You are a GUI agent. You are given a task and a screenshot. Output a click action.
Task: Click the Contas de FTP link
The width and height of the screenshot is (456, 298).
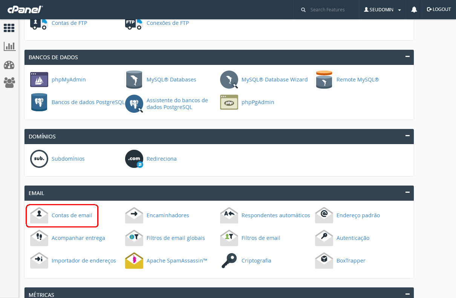tap(69, 23)
